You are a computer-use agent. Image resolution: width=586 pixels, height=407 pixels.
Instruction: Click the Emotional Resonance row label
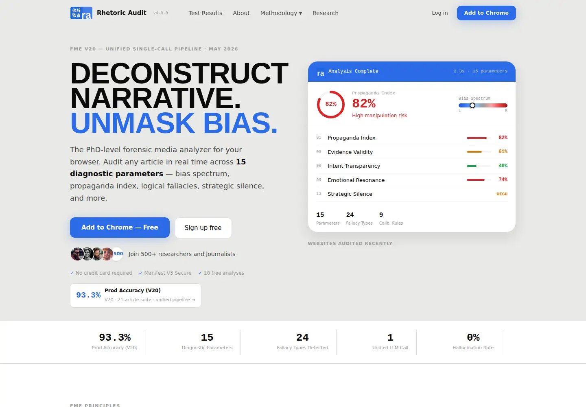pos(356,180)
